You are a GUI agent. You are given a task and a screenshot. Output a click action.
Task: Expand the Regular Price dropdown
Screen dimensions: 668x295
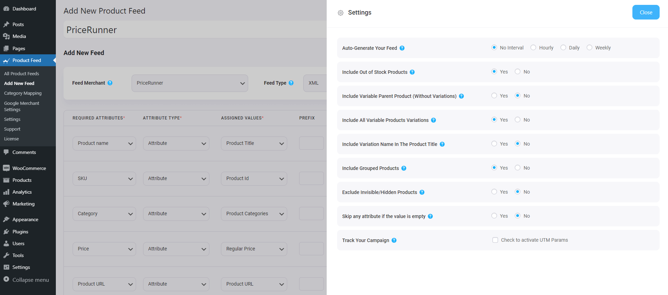[x=254, y=249]
